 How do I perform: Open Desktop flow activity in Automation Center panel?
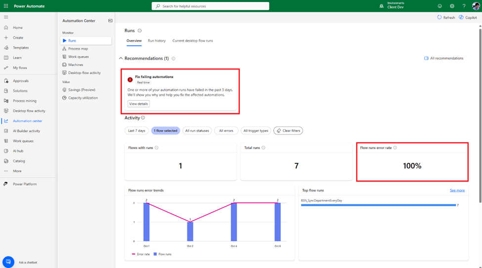[86, 73]
